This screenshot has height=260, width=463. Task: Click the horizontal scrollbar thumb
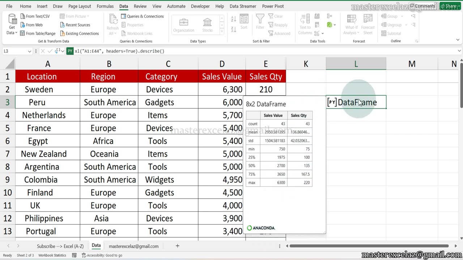pyautogui.click(x=369, y=246)
